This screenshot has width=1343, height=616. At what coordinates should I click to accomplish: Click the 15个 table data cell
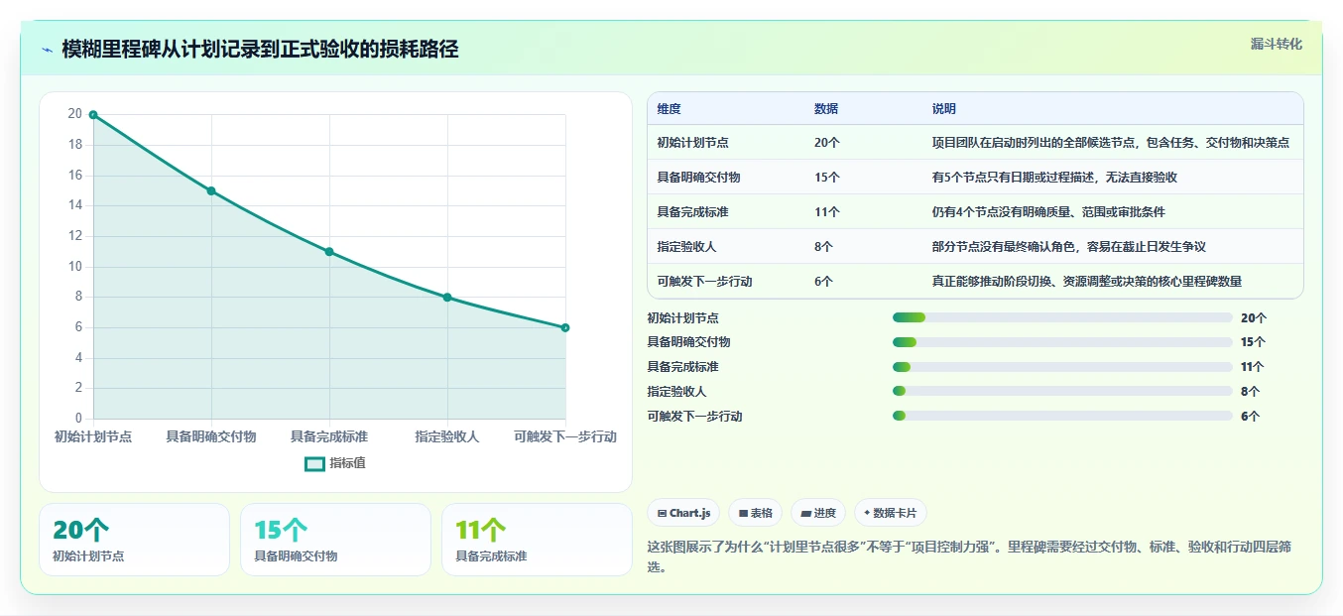[x=826, y=178]
